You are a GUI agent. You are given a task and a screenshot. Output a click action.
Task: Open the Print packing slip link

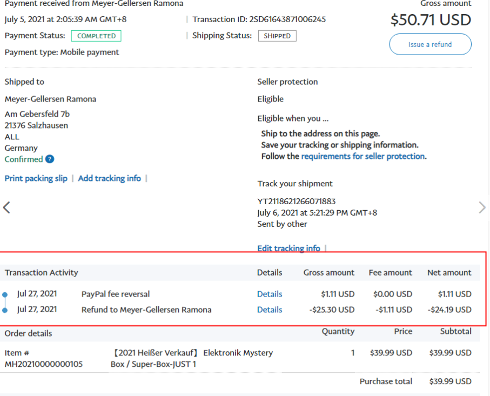(x=36, y=178)
